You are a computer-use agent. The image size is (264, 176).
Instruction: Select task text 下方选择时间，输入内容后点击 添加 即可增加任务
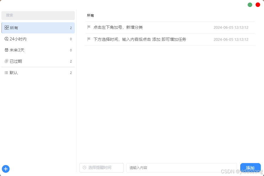point(140,39)
